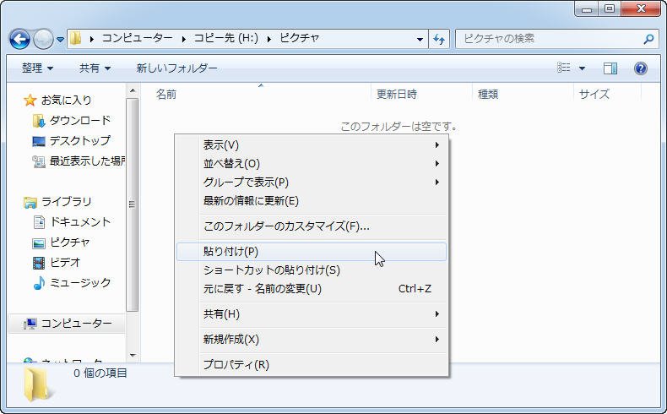Click the blue help icon

tap(641, 68)
